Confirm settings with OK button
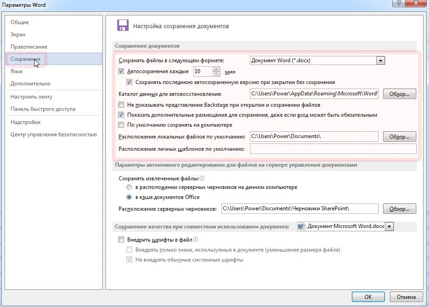429x307 pixels. pyautogui.click(x=368, y=297)
